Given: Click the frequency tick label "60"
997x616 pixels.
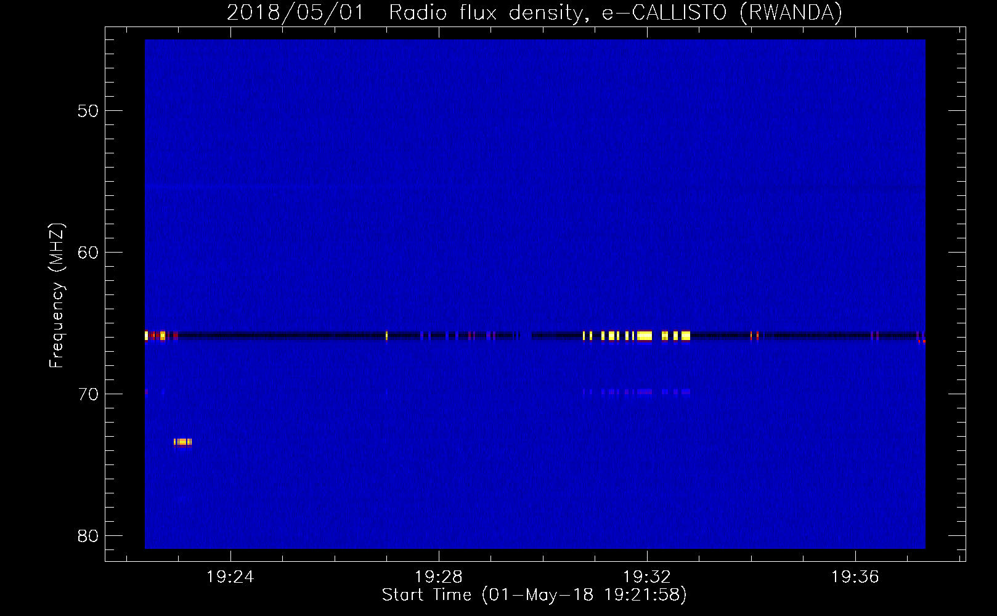Looking at the screenshot, I should 89,253.
